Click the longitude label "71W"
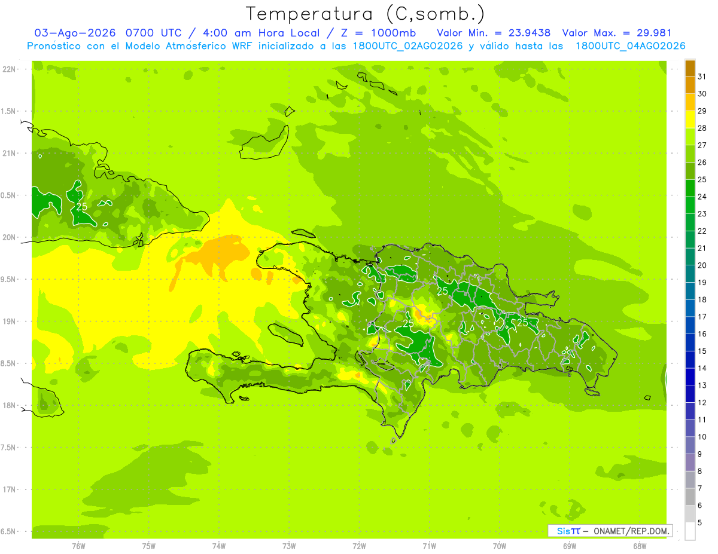This screenshot has width=718, height=554. [x=429, y=546]
